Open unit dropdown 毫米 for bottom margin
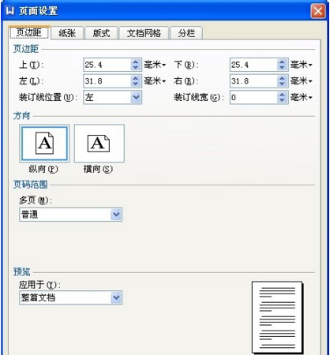 302,65
